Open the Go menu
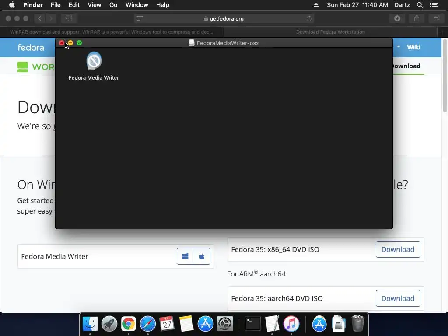 click(x=113, y=5)
